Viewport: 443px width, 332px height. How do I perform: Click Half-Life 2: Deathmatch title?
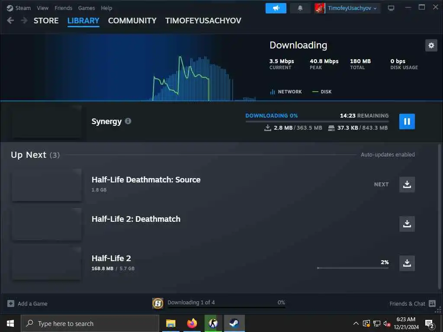pos(136,219)
